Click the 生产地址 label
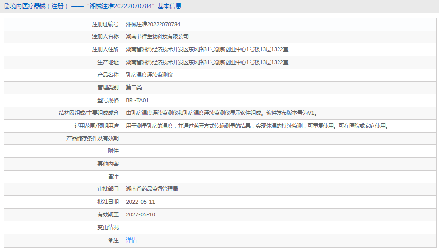The image size is (439, 250). click(108, 62)
